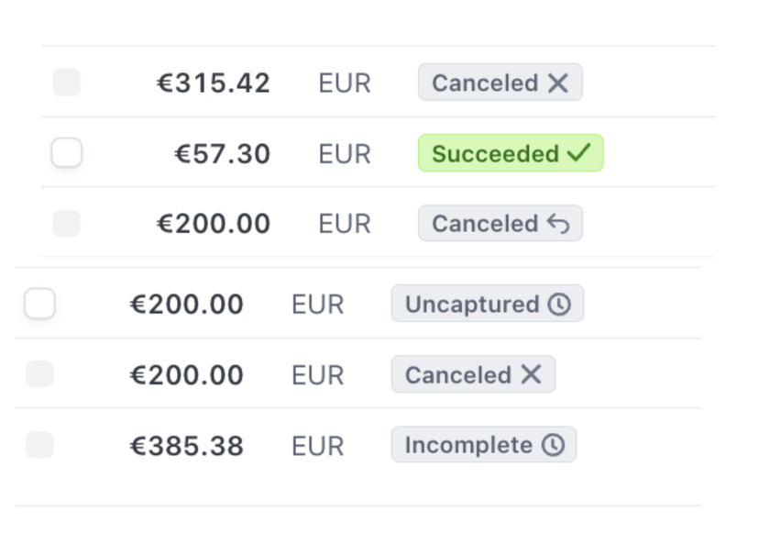The width and height of the screenshot is (759, 544).
Task: Check the box next to the €315.42 payment
Action: click(67, 83)
